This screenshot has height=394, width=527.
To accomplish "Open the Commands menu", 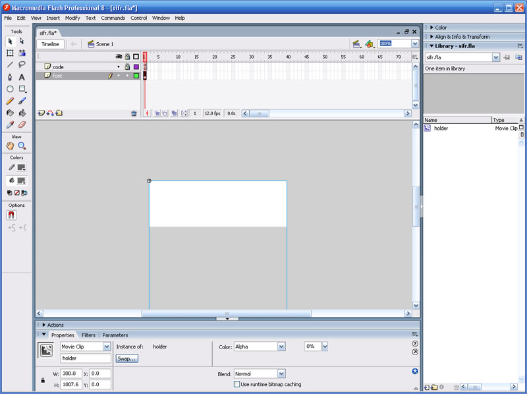I will click(x=113, y=18).
